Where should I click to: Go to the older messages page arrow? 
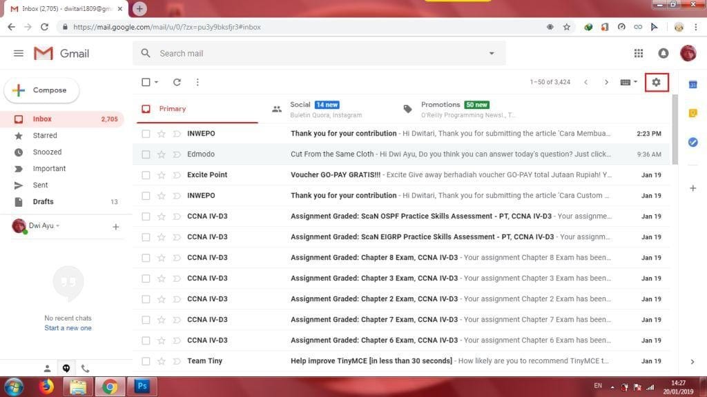(606, 83)
